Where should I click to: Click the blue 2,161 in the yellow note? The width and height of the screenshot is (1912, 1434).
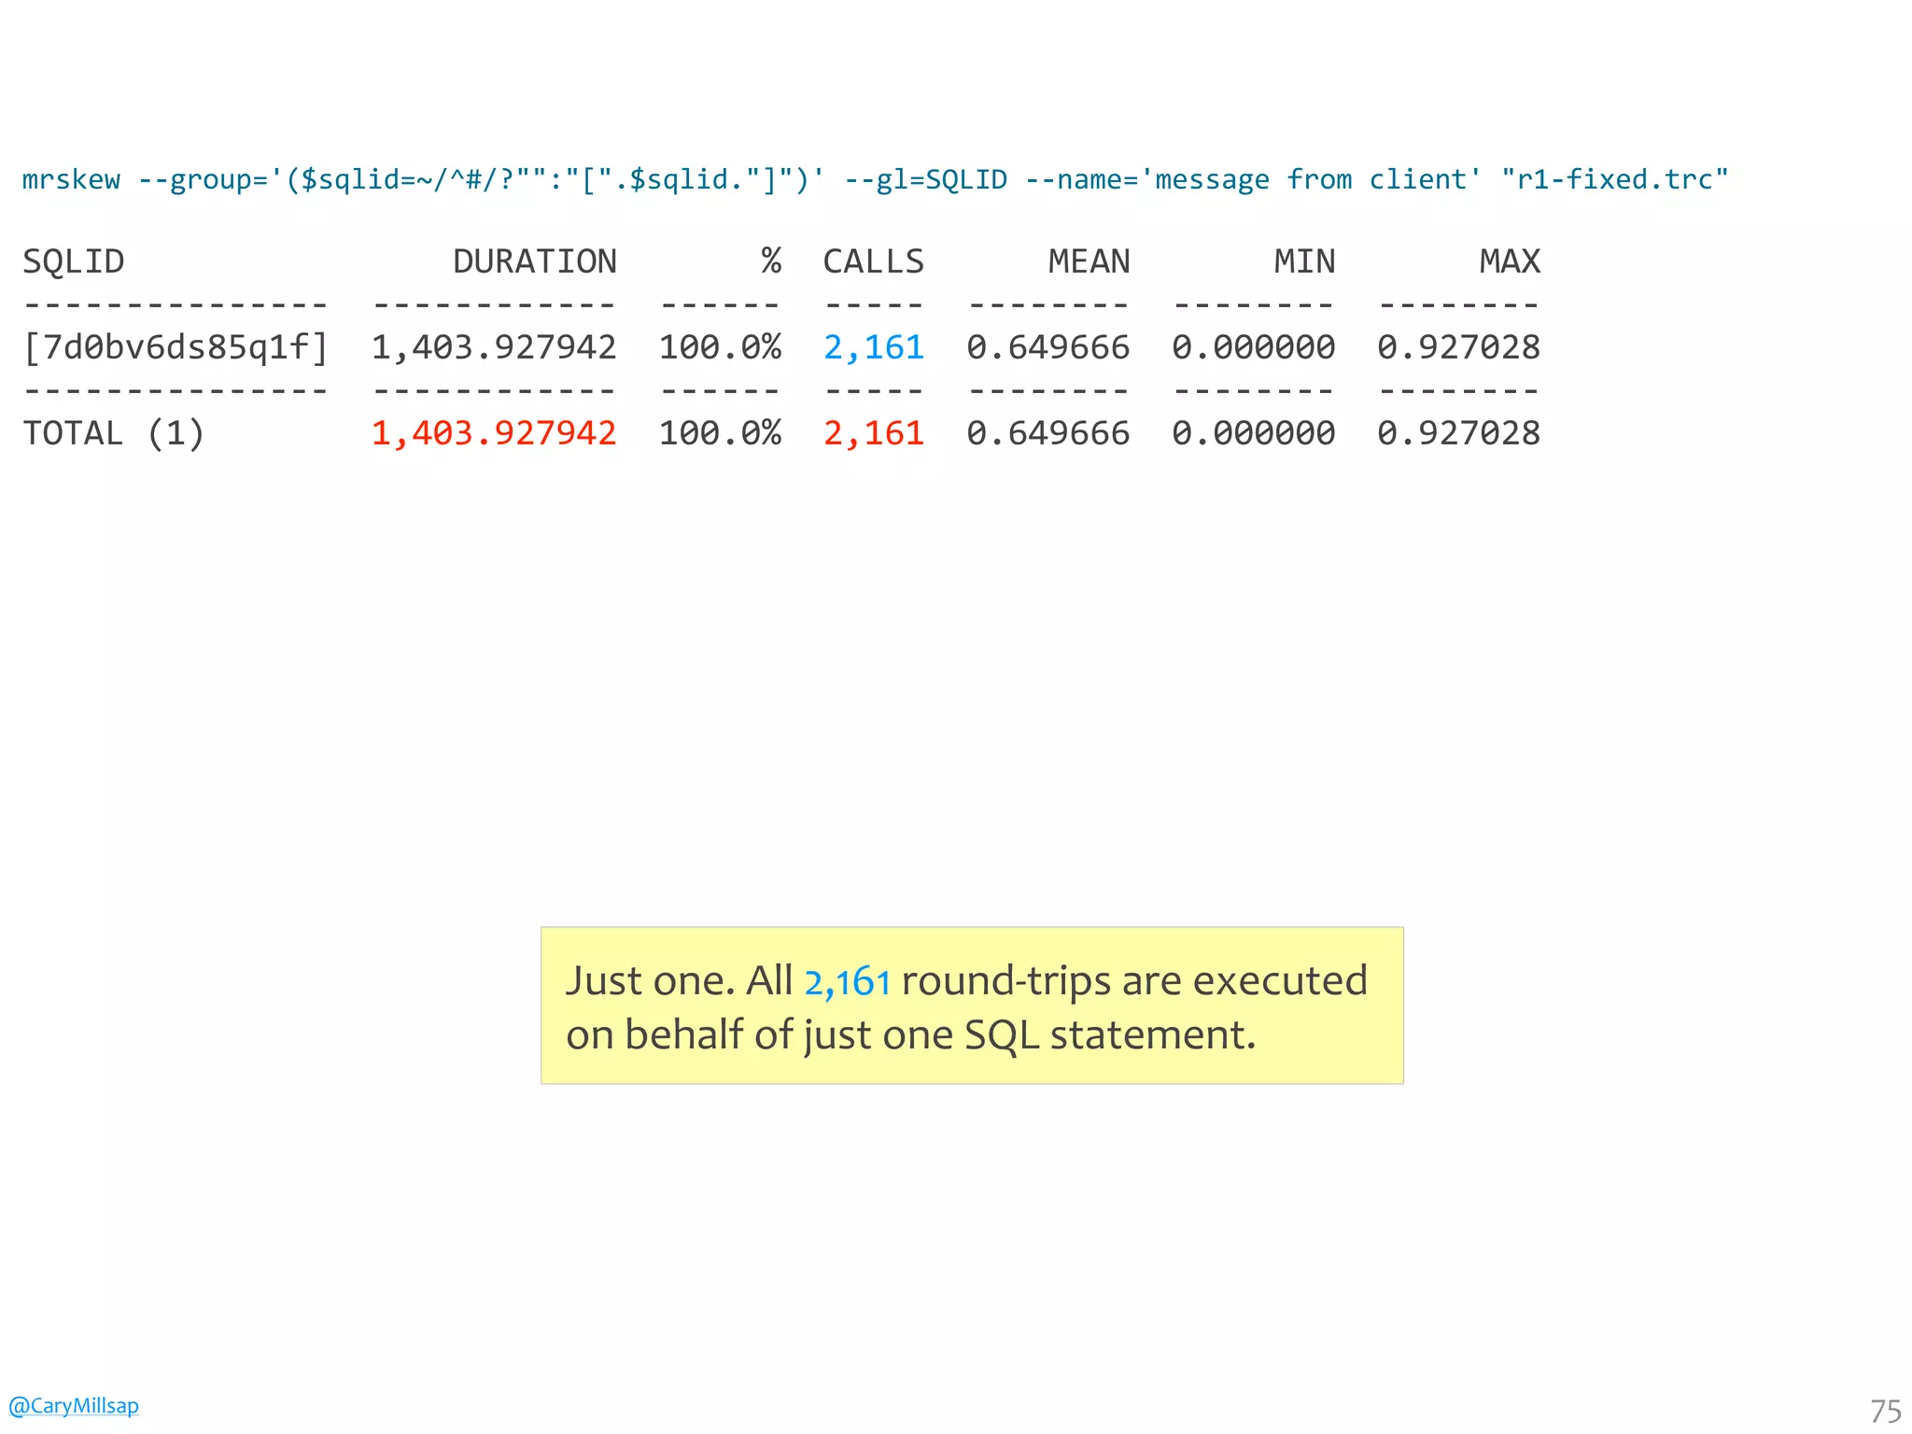pos(847,982)
